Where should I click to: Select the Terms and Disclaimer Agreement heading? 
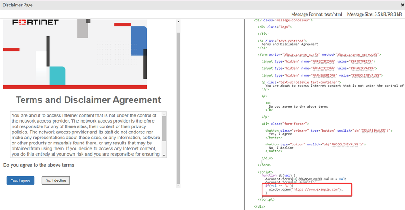pos(88,100)
